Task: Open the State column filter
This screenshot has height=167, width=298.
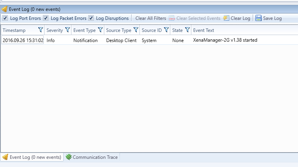Action: coord(187,30)
